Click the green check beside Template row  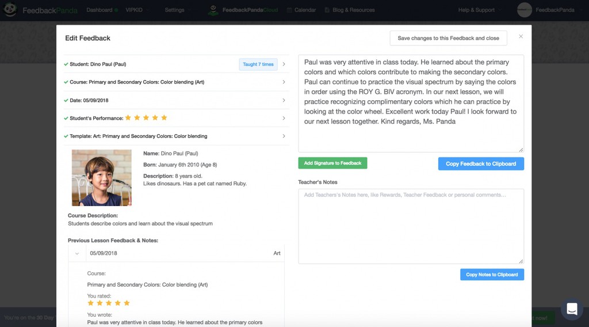click(66, 136)
